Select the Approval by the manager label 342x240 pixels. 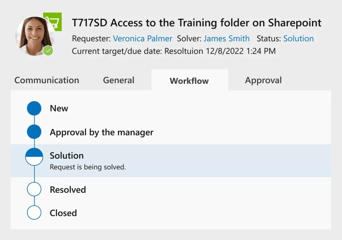pyautogui.click(x=102, y=132)
